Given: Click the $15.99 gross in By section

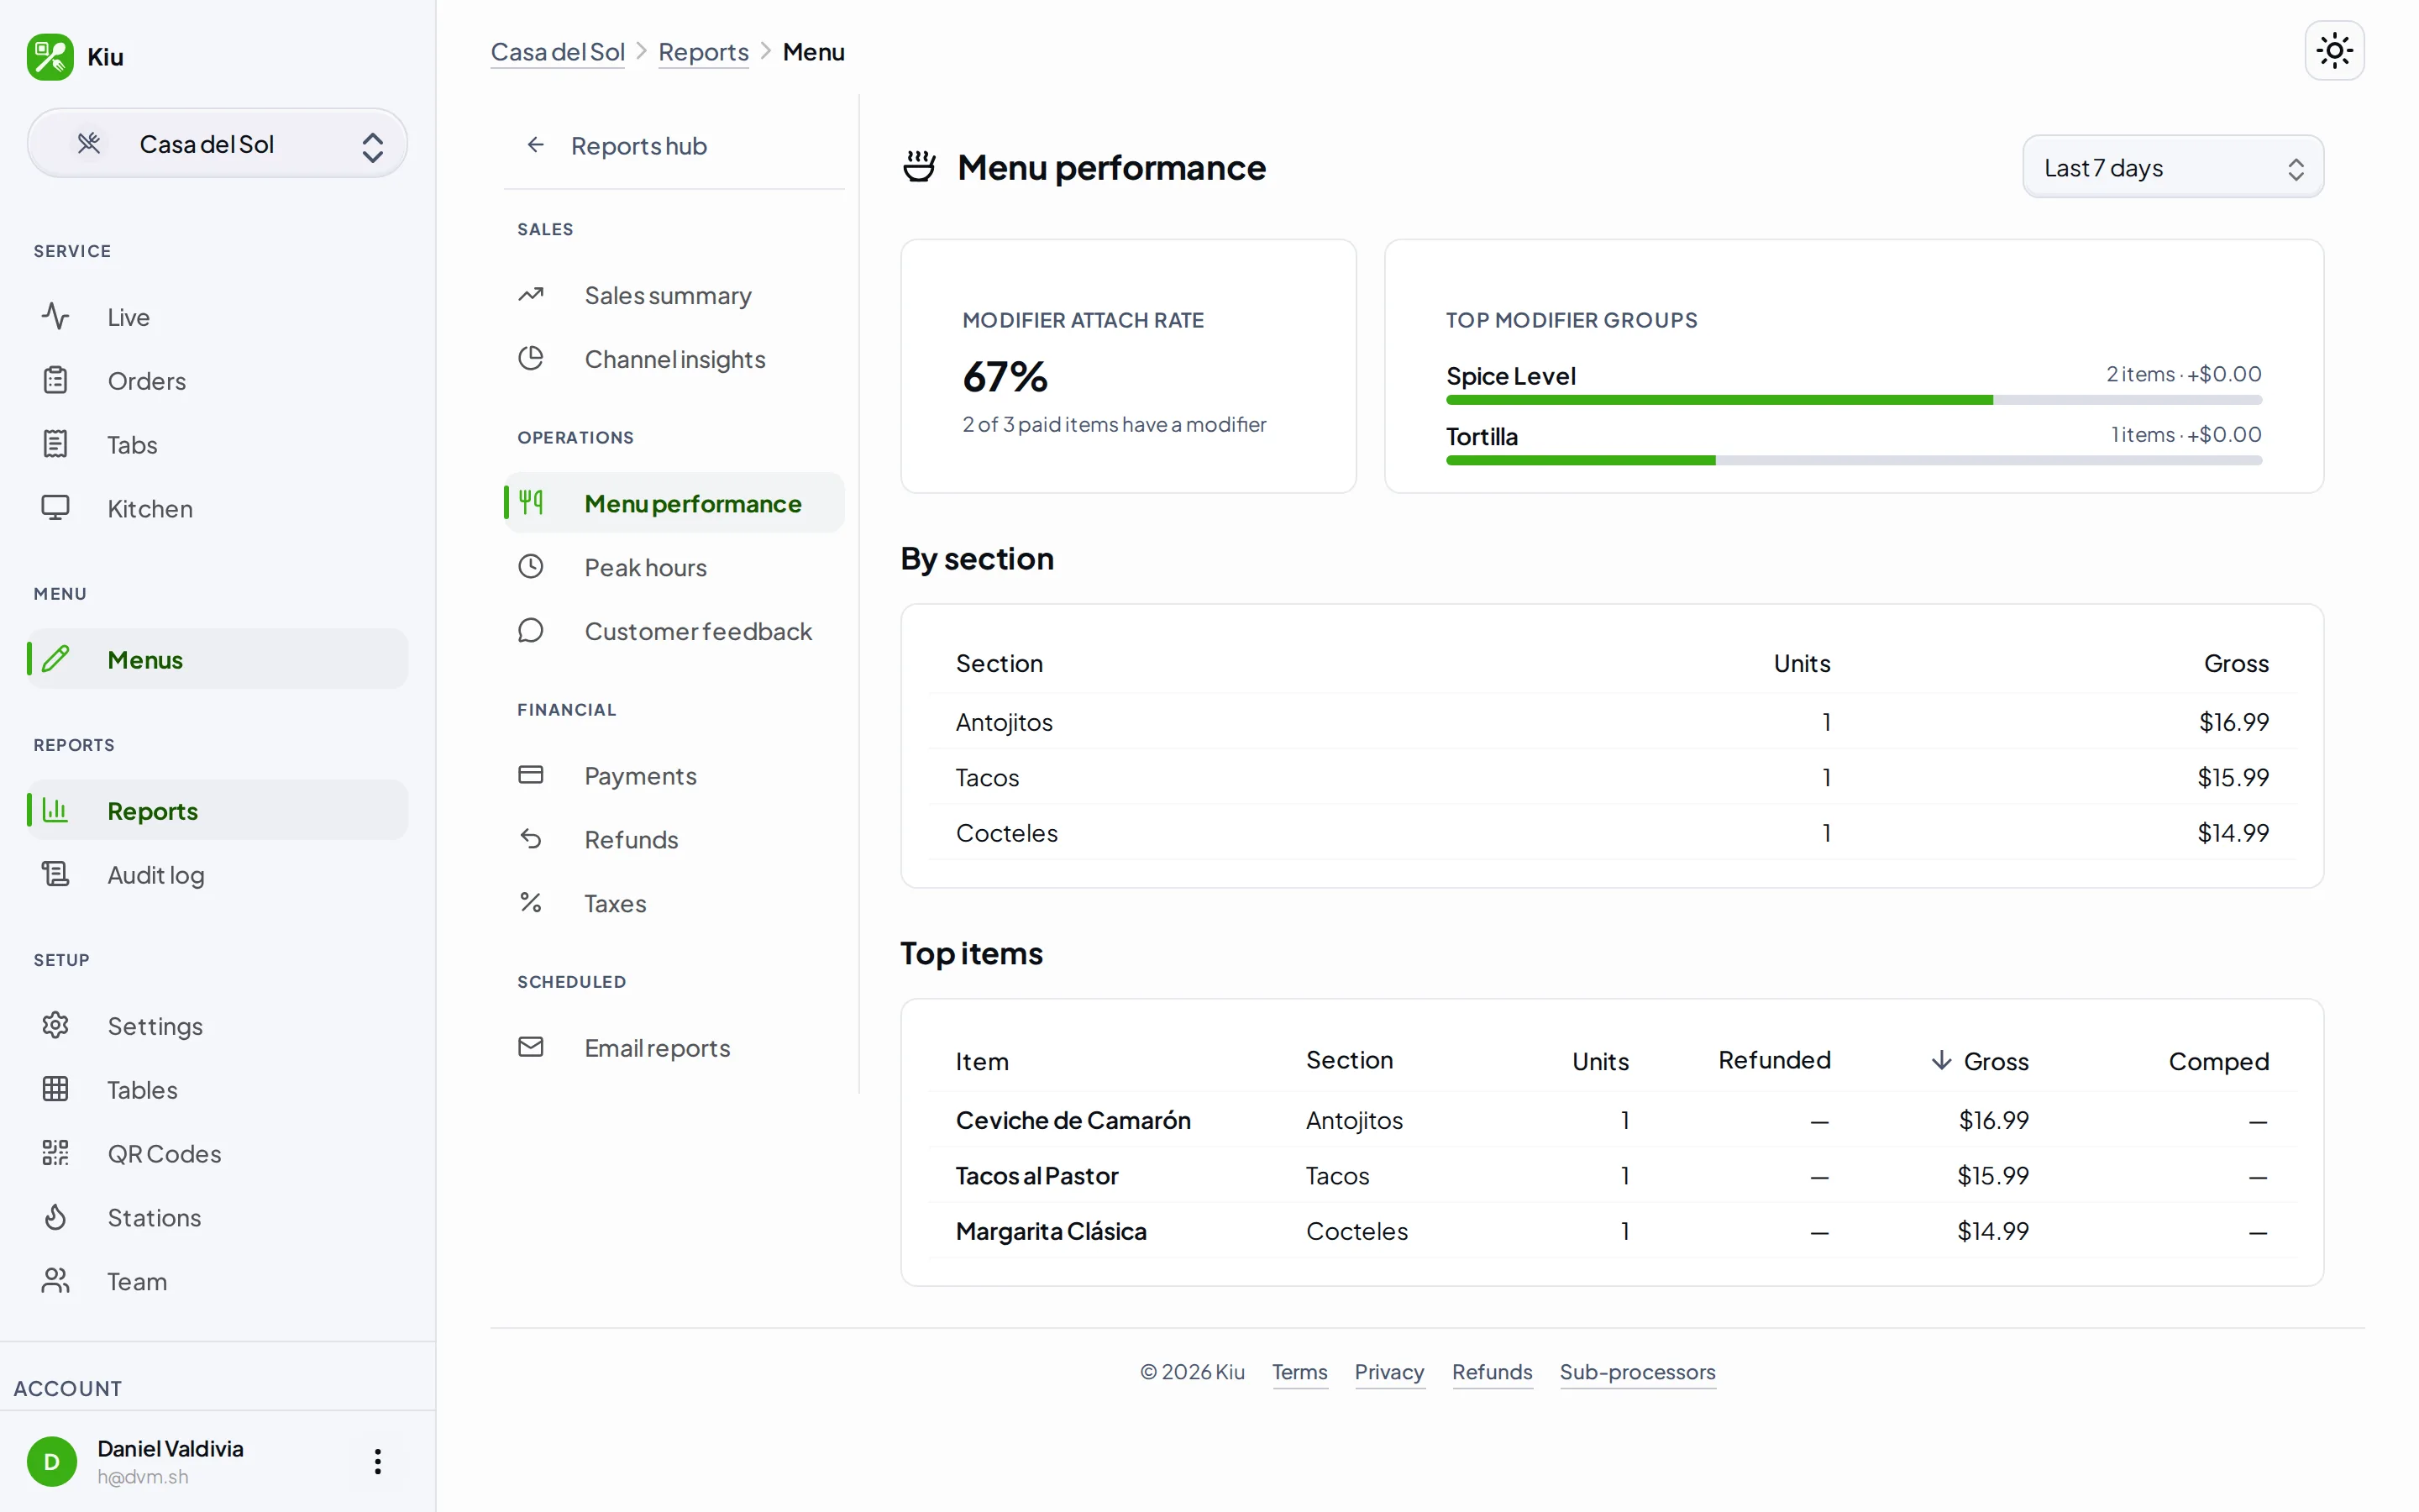Looking at the screenshot, I should tap(2233, 777).
